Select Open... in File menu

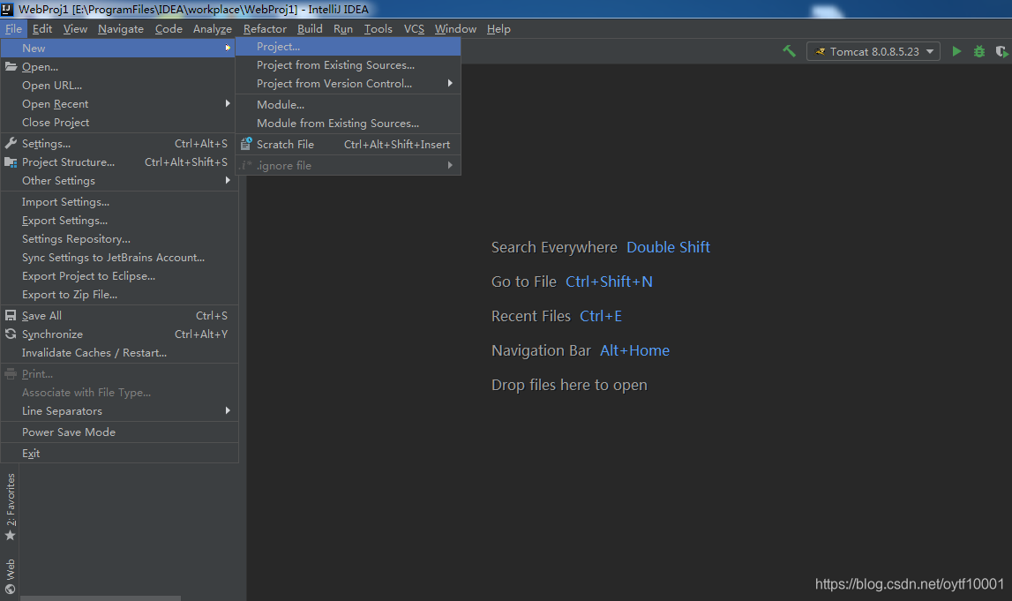[119, 66]
